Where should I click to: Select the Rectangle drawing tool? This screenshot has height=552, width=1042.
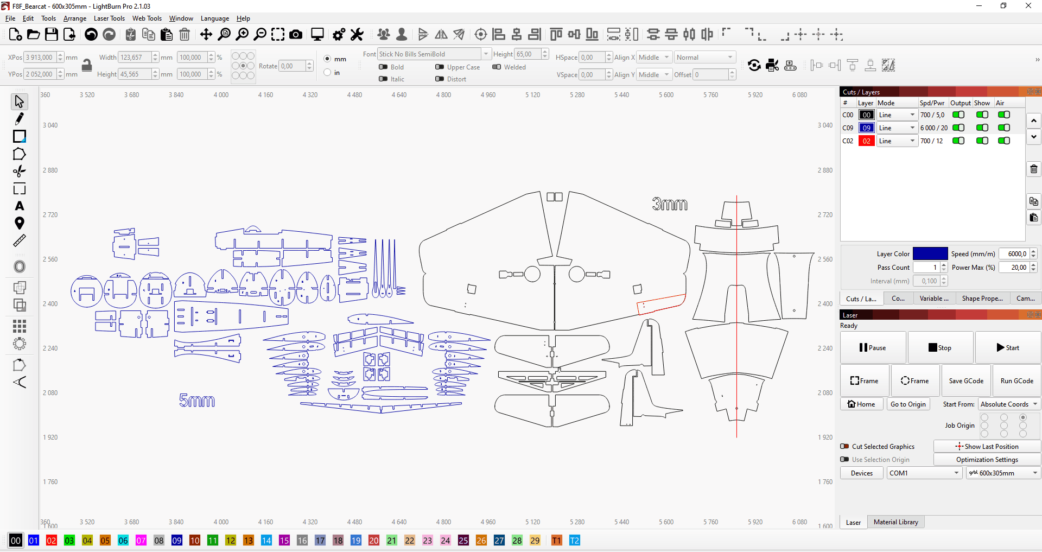tap(20, 136)
